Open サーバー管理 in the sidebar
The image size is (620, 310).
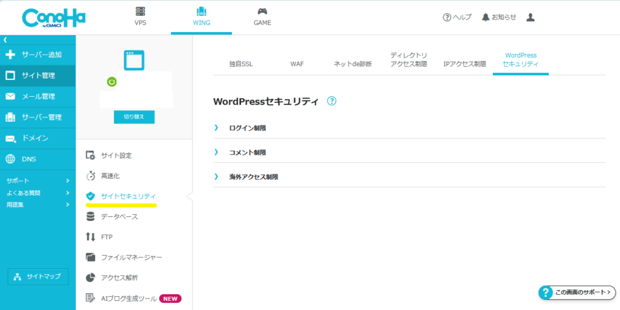point(38,117)
